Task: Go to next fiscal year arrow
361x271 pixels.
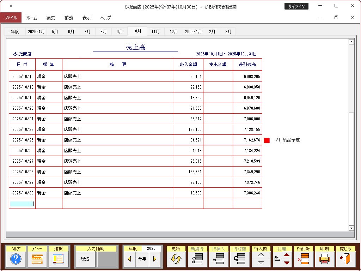Action: pyautogui.click(x=154, y=259)
